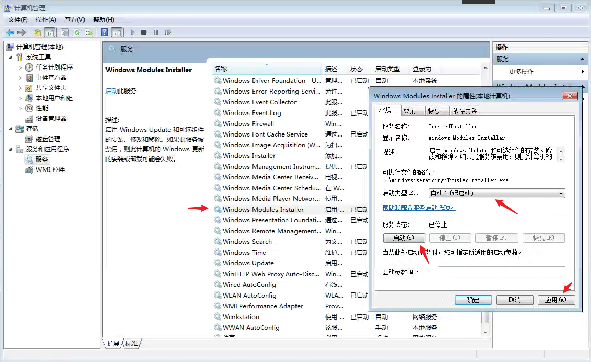Click the forward navigation arrow in toolbar
Image resolution: width=591 pixels, height=362 pixels.
[x=22, y=32]
